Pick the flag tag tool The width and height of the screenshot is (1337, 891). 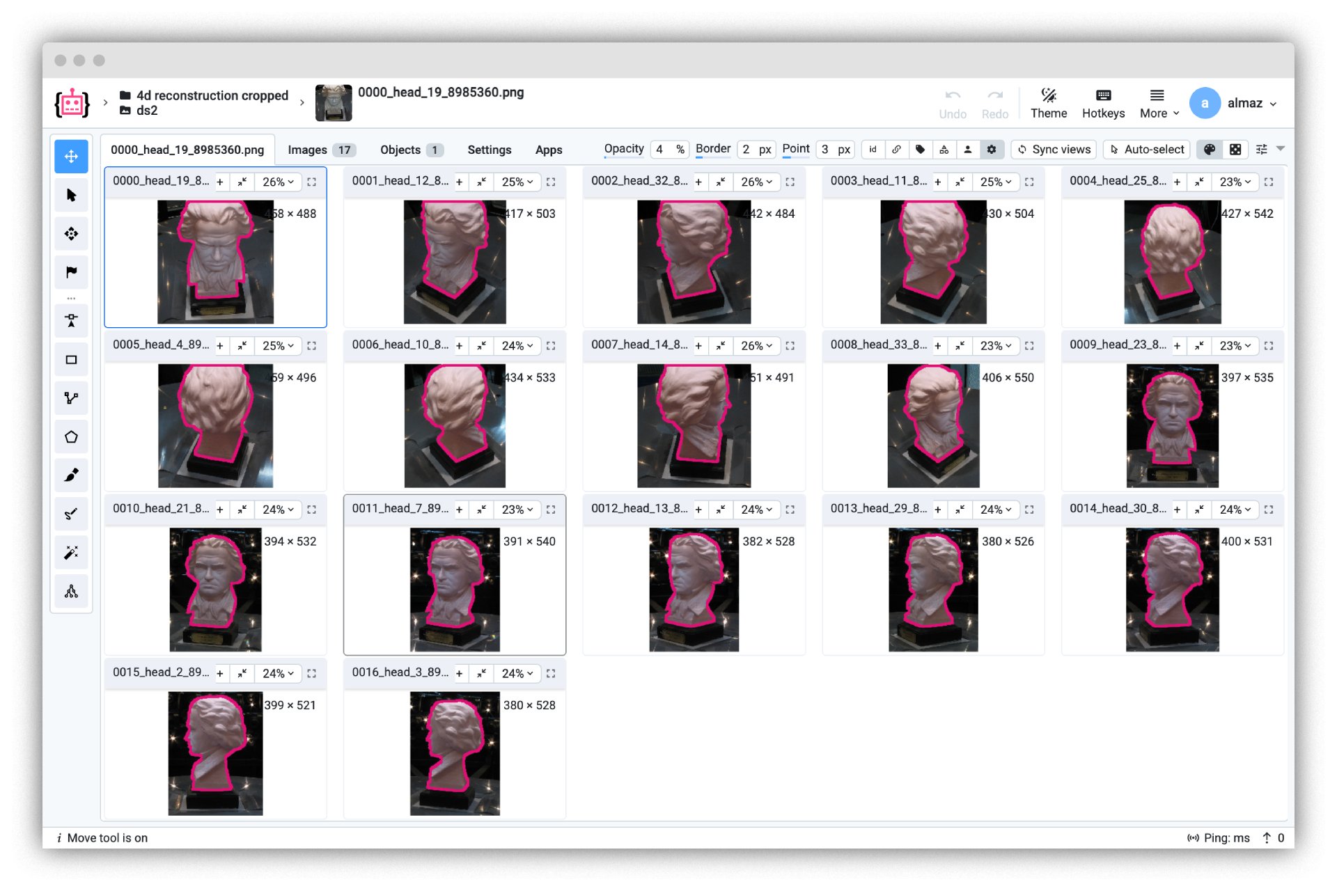tap(71, 272)
